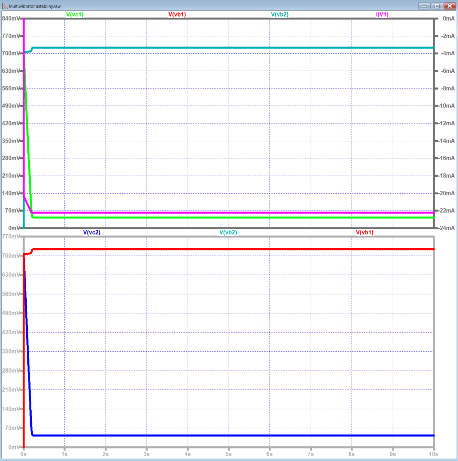Close the Multiwibrator astabilny.raw window

click(450, 6)
